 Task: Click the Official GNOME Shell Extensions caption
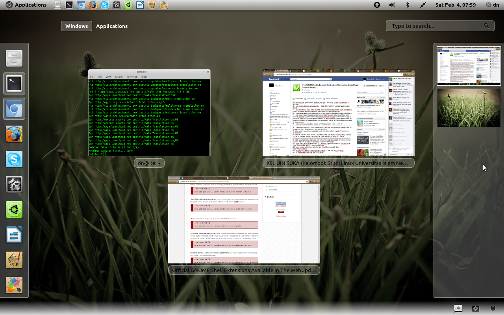pyautogui.click(x=244, y=270)
